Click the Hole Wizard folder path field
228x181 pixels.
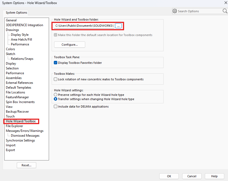(x=84, y=26)
